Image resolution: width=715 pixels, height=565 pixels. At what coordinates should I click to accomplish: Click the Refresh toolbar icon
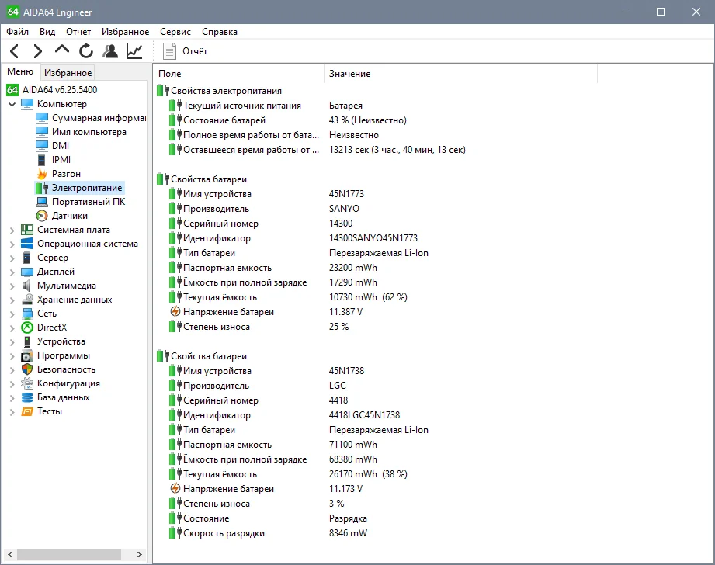(x=86, y=51)
